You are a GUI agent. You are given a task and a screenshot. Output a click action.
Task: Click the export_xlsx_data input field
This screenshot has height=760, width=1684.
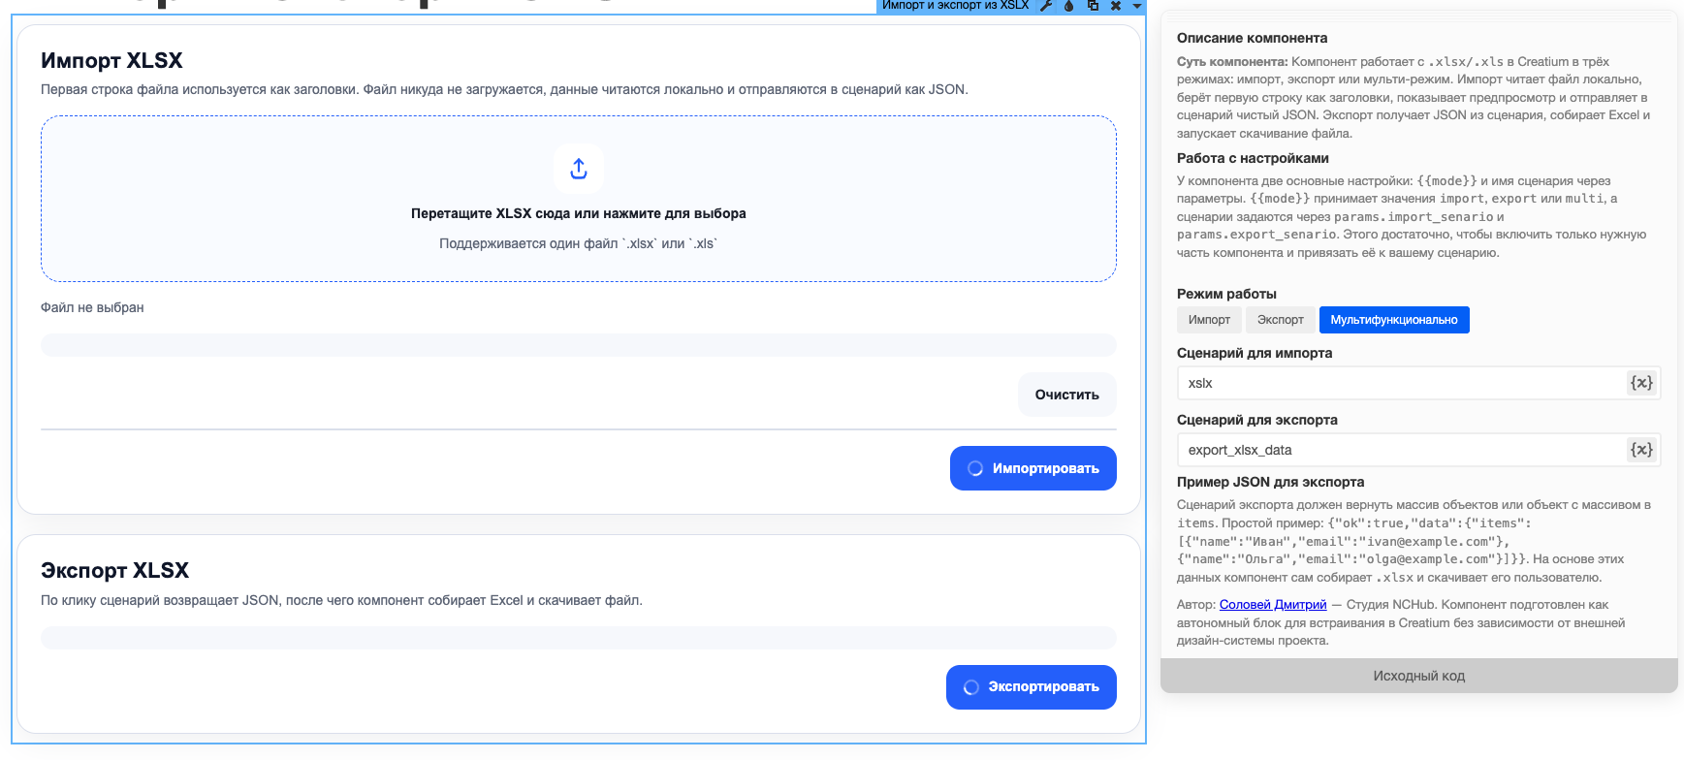pyautogui.click(x=1401, y=450)
